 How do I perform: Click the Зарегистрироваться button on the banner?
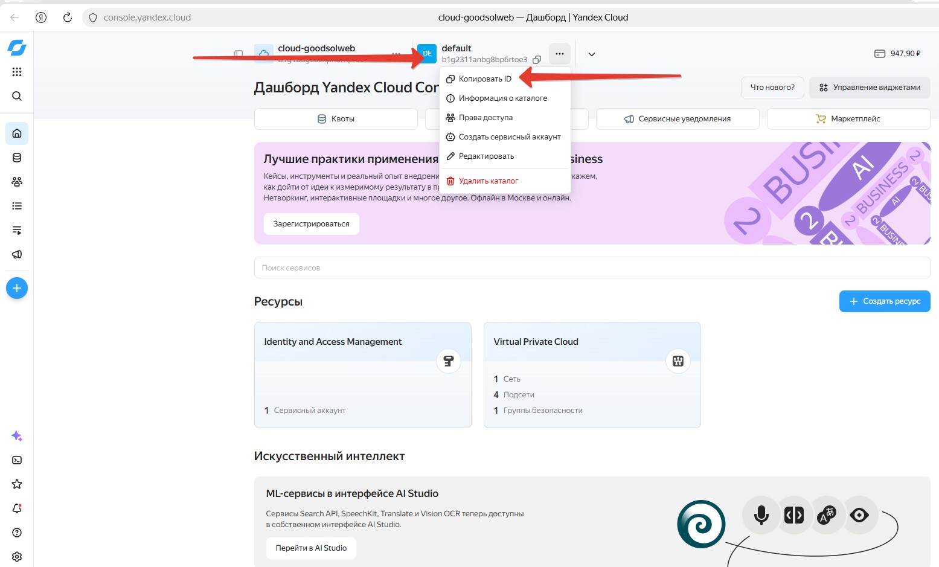tap(312, 224)
